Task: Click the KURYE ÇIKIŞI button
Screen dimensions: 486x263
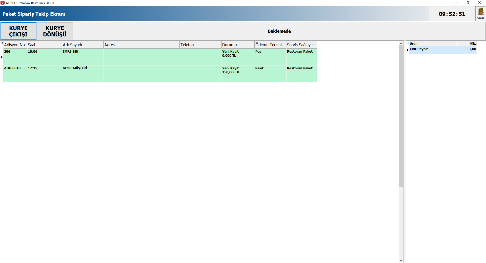Action: pyautogui.click(x=18, y=31)
